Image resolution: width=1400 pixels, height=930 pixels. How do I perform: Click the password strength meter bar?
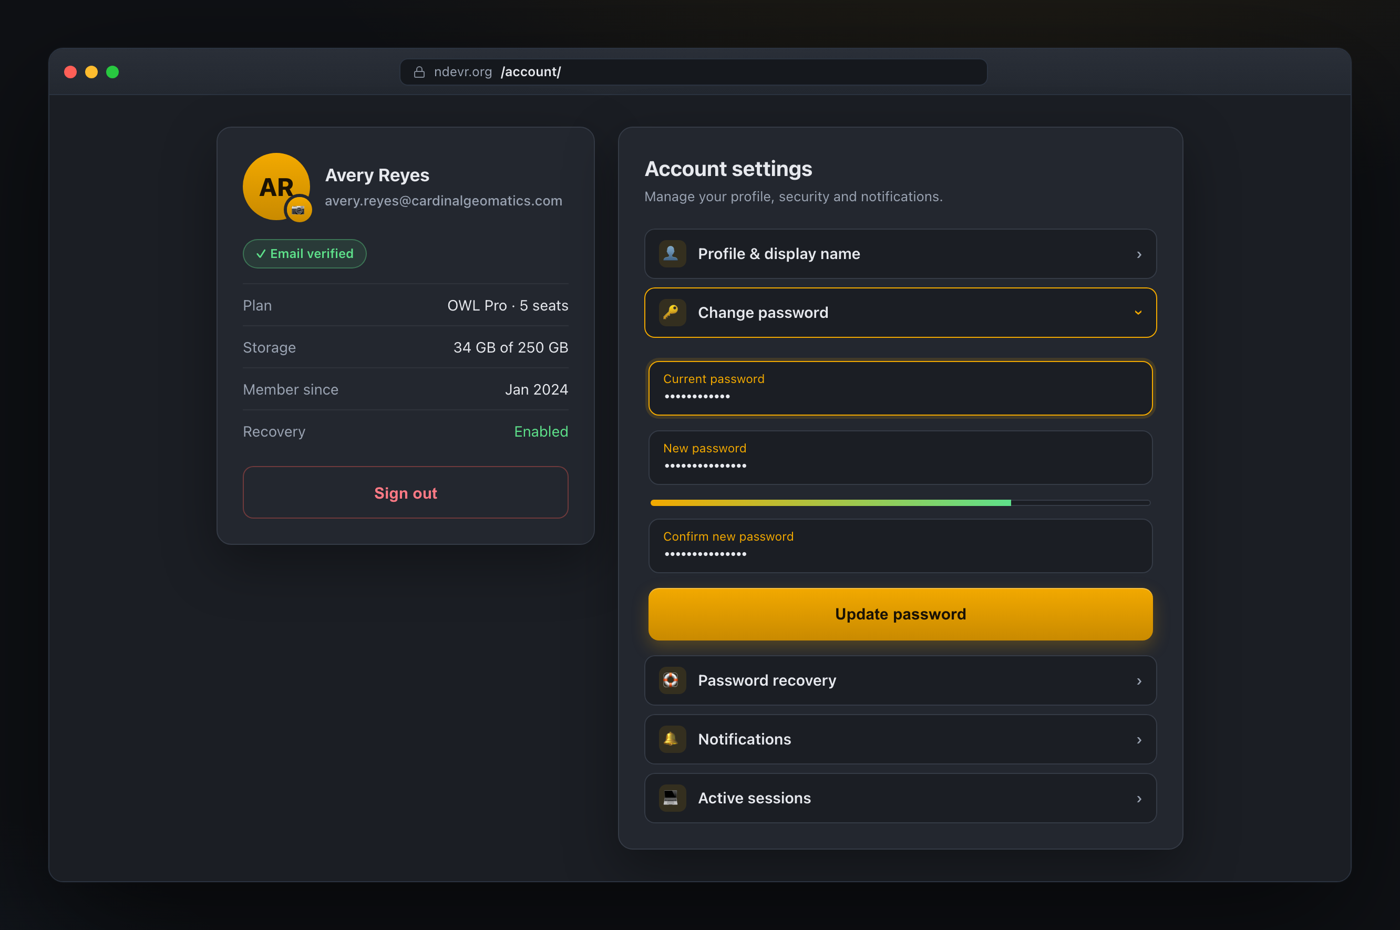pyautogui.click(x=900, y=502)
